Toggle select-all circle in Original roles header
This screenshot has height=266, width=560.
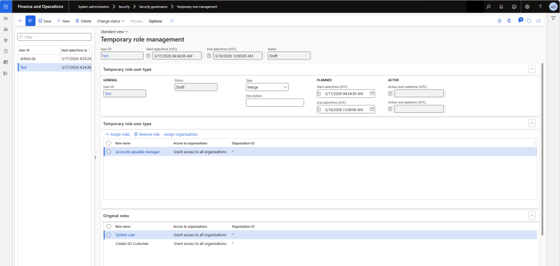point(108,226)
